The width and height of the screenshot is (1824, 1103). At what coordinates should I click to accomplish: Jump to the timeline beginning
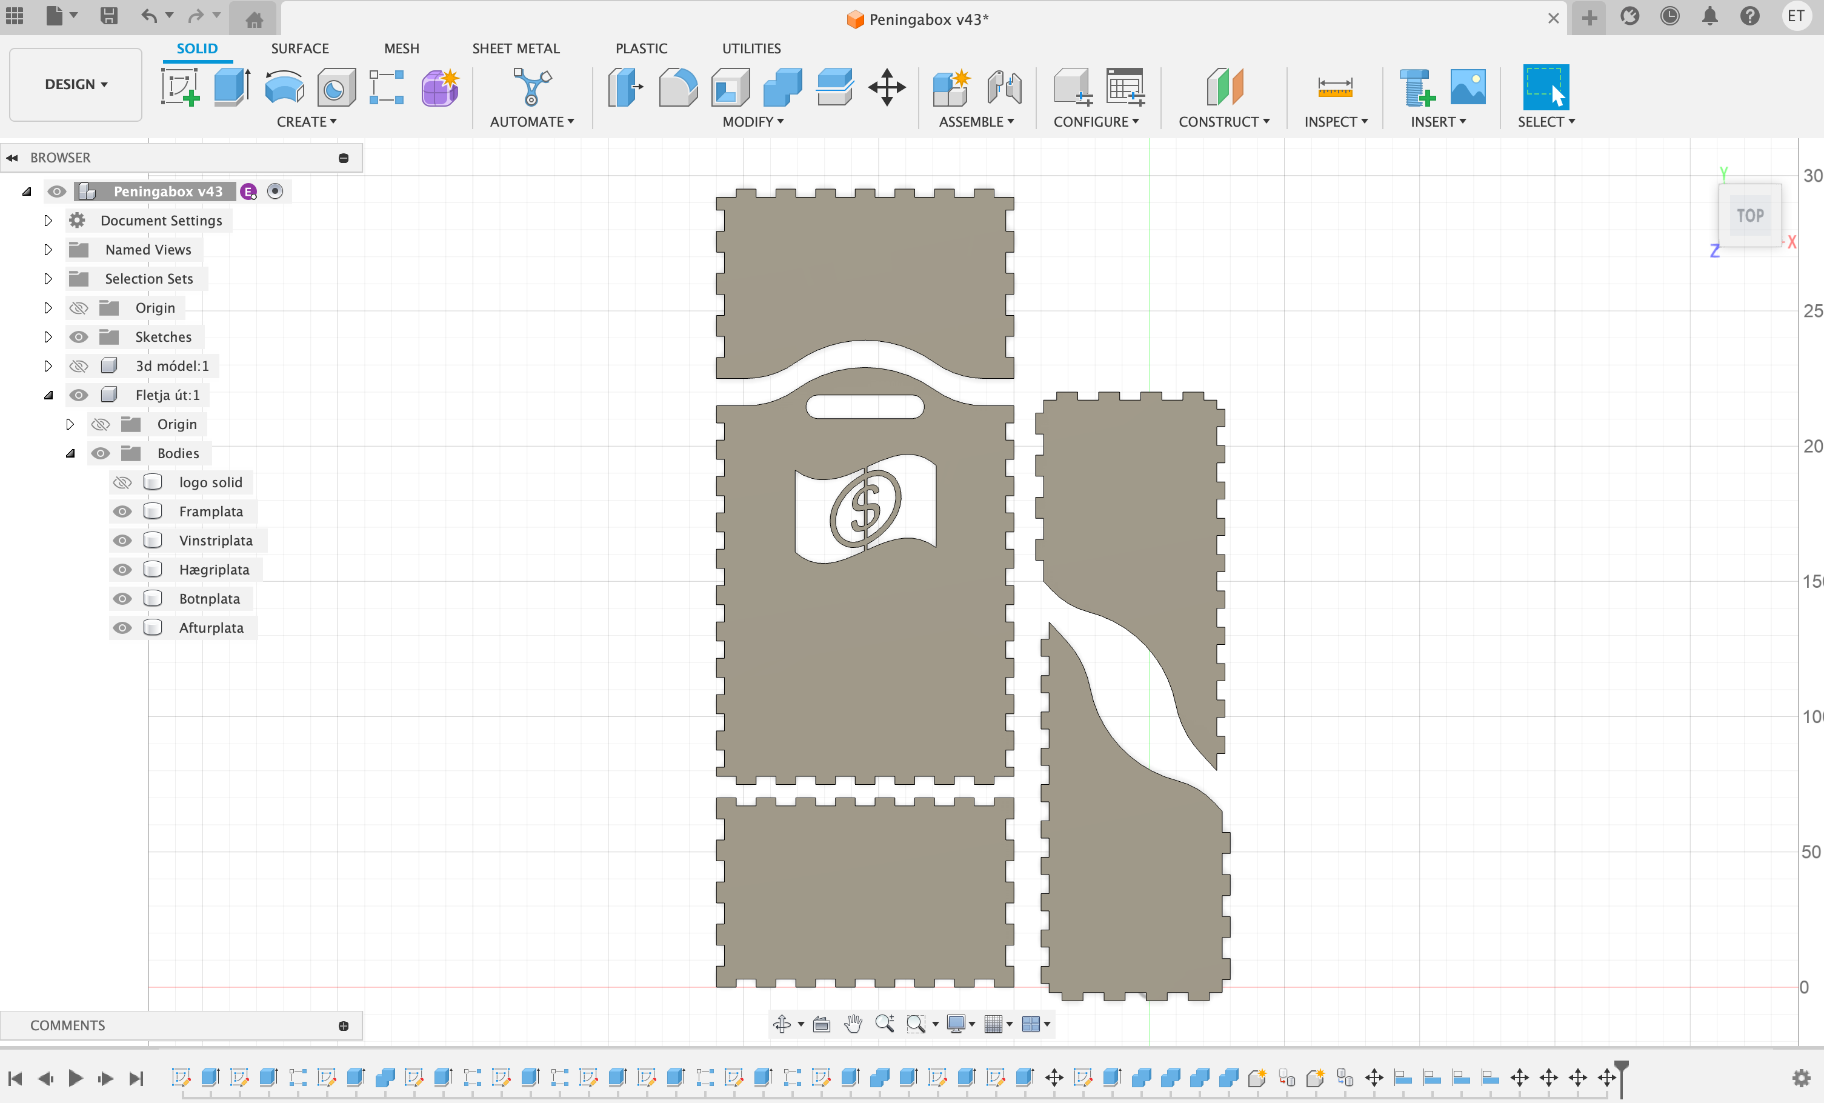(15, 1078)
